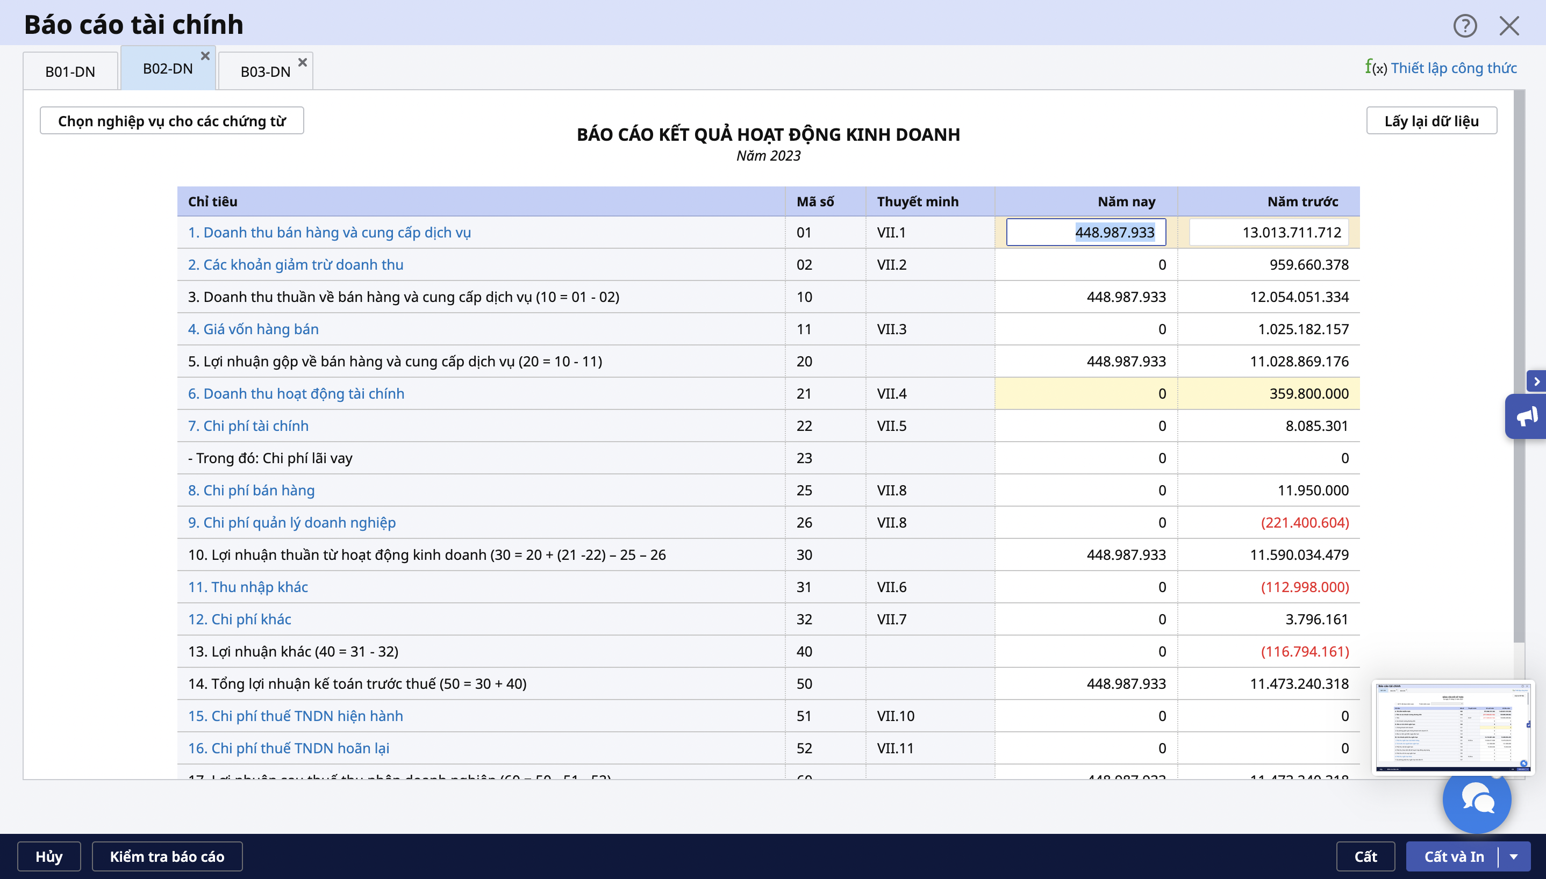Click the Cất save button

pyautogui.click(x=1365, y=856)
